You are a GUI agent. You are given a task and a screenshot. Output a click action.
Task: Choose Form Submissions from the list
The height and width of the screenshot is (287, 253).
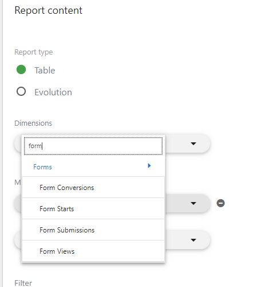coord(93,230)
